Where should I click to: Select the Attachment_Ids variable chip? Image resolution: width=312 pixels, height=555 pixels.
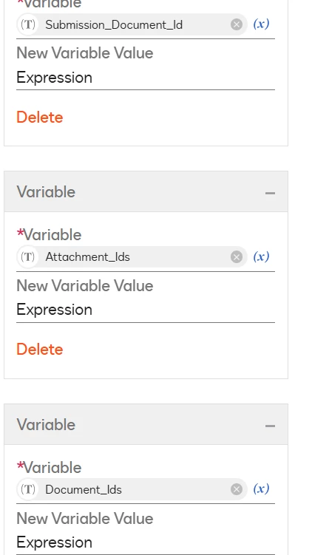tap(132, 257)
